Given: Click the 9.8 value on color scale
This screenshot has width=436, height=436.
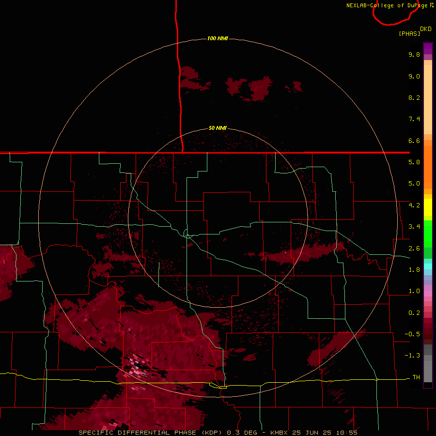Looking at the screenshot, I should point(414,54).
